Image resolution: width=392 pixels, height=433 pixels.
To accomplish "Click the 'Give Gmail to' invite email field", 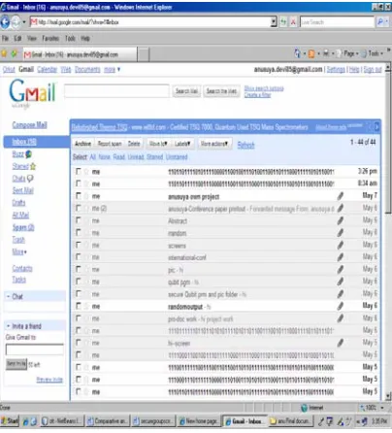I will (x=35, y=350).
